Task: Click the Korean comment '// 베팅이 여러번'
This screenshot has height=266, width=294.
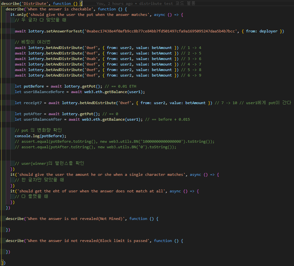Action: 33,42
